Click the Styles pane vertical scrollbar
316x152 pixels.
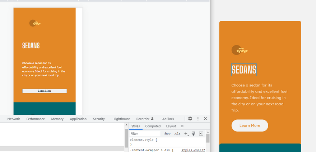(208, 138)
